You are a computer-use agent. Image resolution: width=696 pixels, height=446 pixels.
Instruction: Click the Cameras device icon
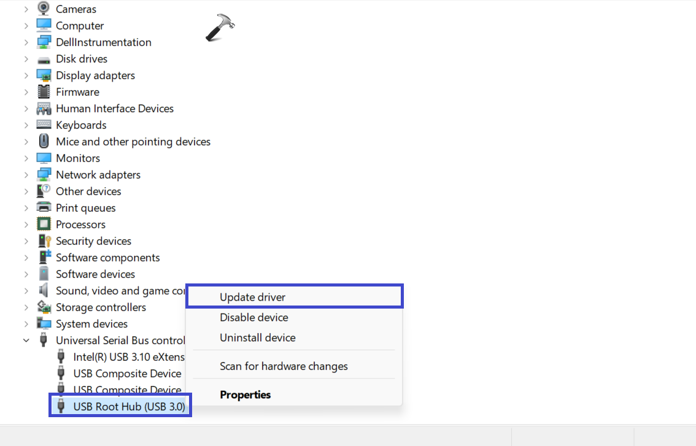click(x=44, y=9)
